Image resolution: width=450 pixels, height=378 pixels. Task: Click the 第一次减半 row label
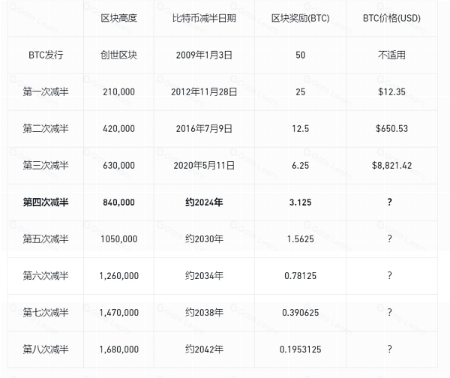coord(46,91)
